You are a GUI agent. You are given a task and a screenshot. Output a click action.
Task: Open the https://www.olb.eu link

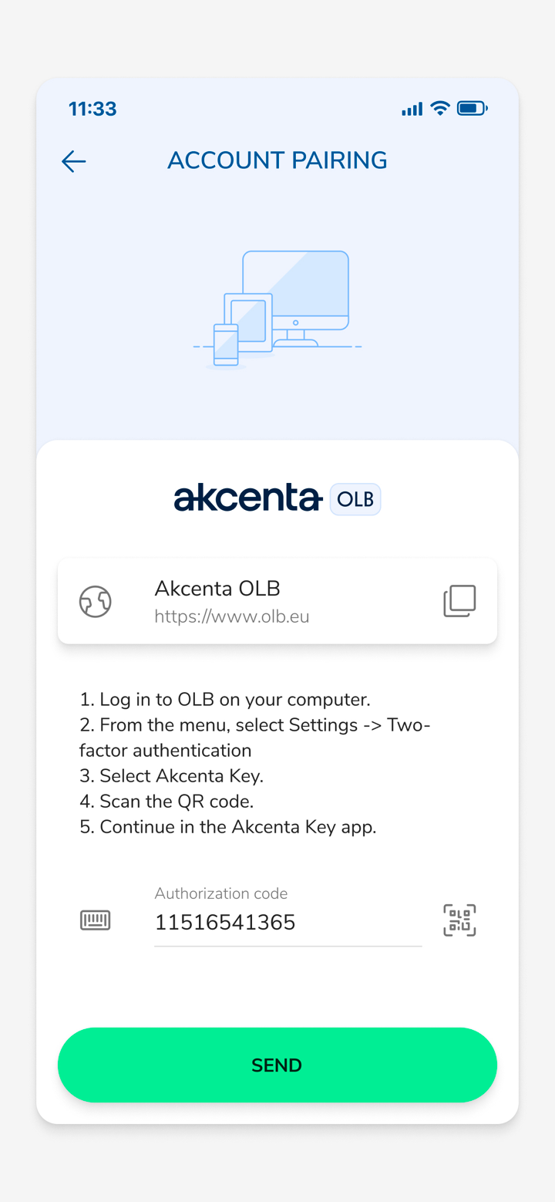[x=231, y=616]
